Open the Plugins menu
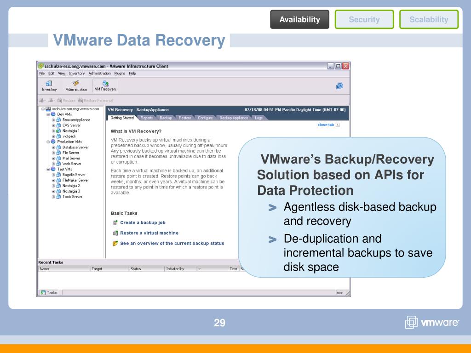The height and width of the screenshot is (353, 471). pyautogui.click(x=120, y=73)
